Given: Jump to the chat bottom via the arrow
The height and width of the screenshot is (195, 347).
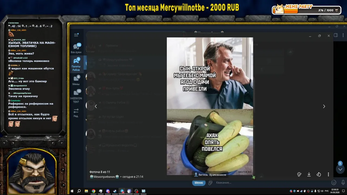Looking at the screenshot, I should pyautogui.click(x=340, y=169).
